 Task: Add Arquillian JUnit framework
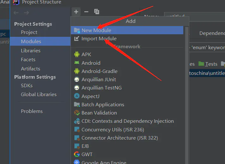tap(99, 79)
